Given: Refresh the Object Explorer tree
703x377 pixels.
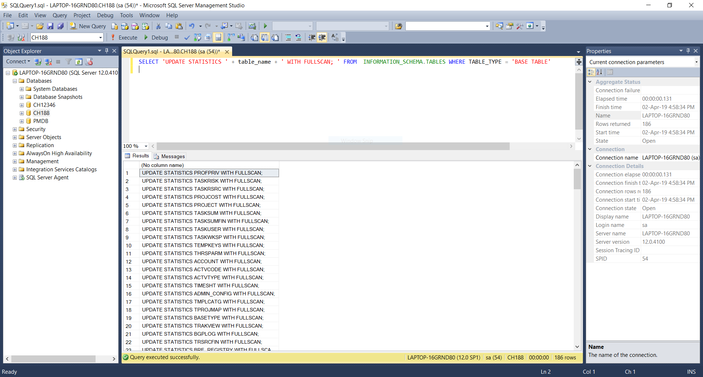Looking at the screenshot, I should pos(79,61).
